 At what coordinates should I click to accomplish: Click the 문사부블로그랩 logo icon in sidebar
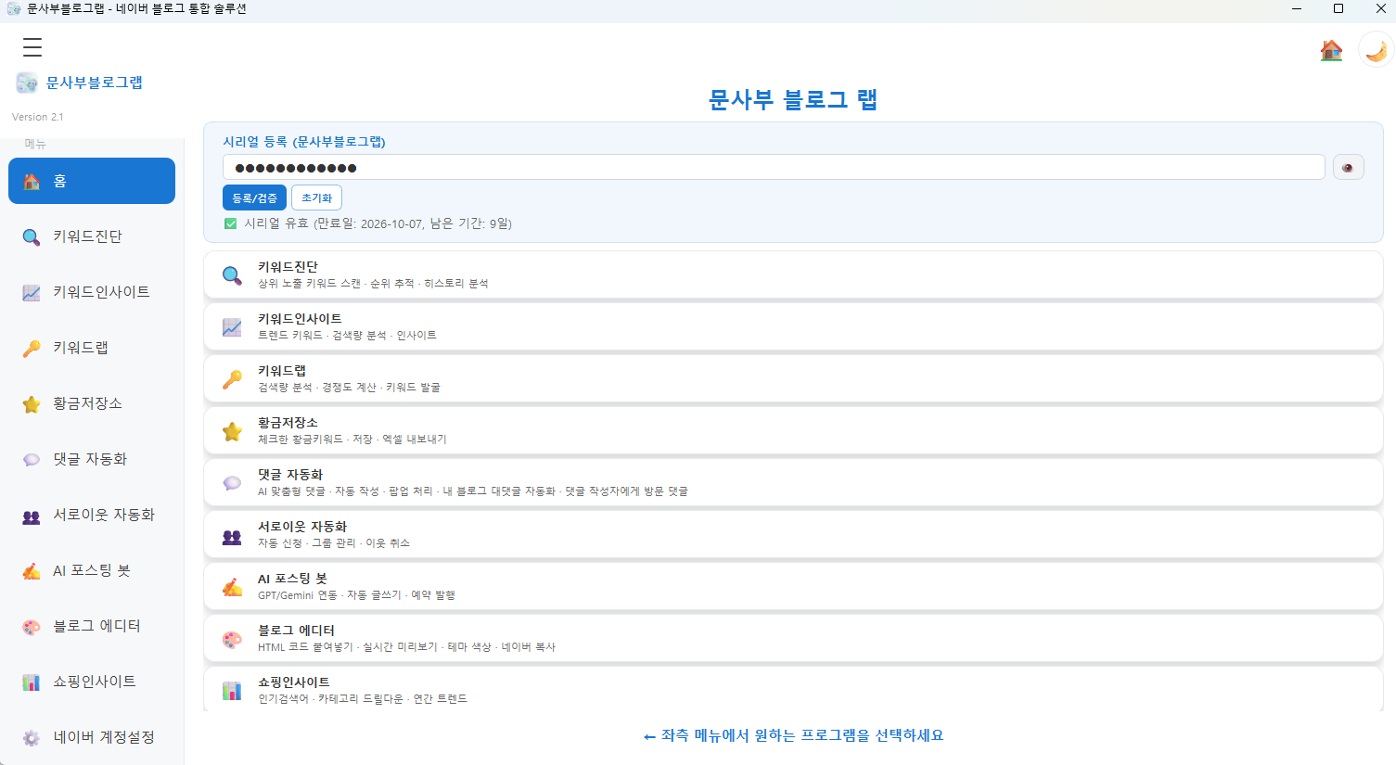click(27, 83)
